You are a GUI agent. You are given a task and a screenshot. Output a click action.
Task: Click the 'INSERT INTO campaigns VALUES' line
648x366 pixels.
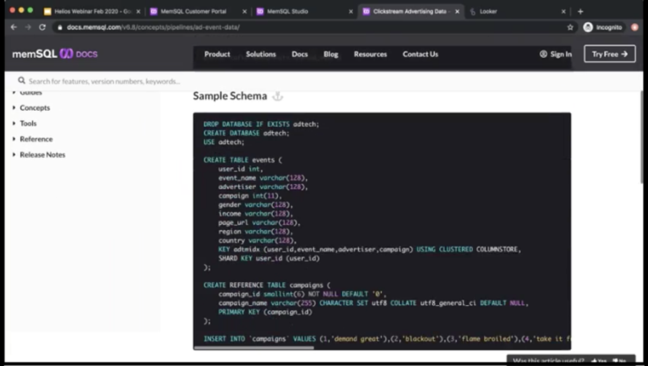pyautogui.click(x=387, y=339)
